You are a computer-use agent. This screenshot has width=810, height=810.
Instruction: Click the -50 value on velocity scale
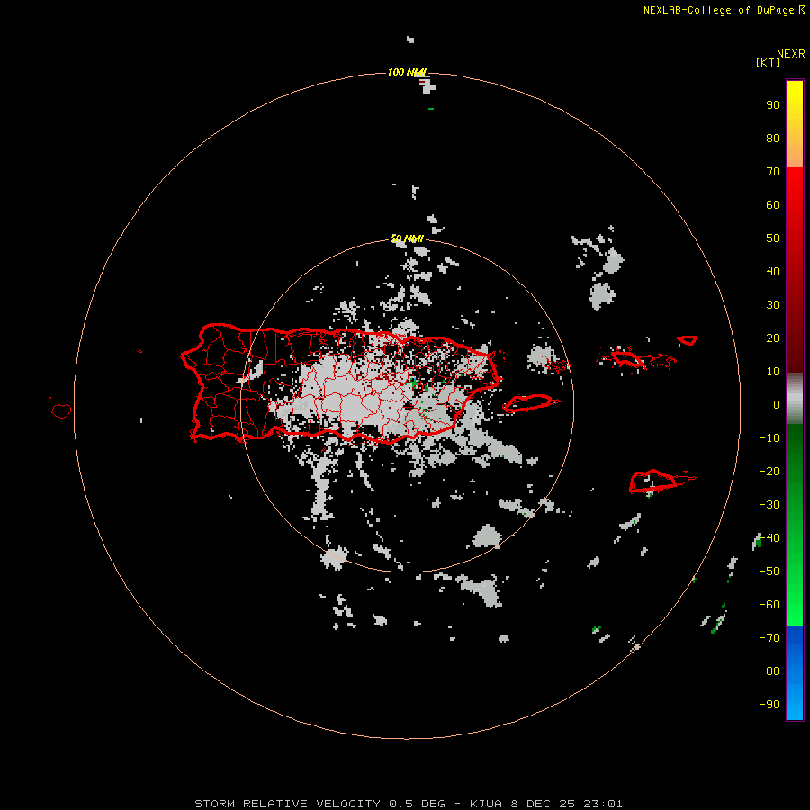[x=769, y=571]
